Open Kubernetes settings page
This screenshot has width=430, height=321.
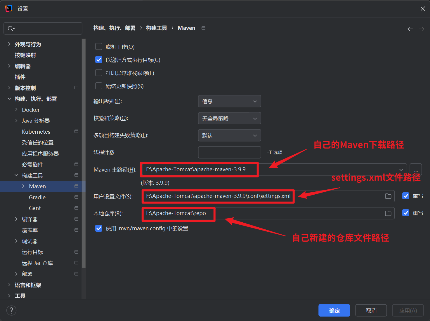[x=36, y=132]
